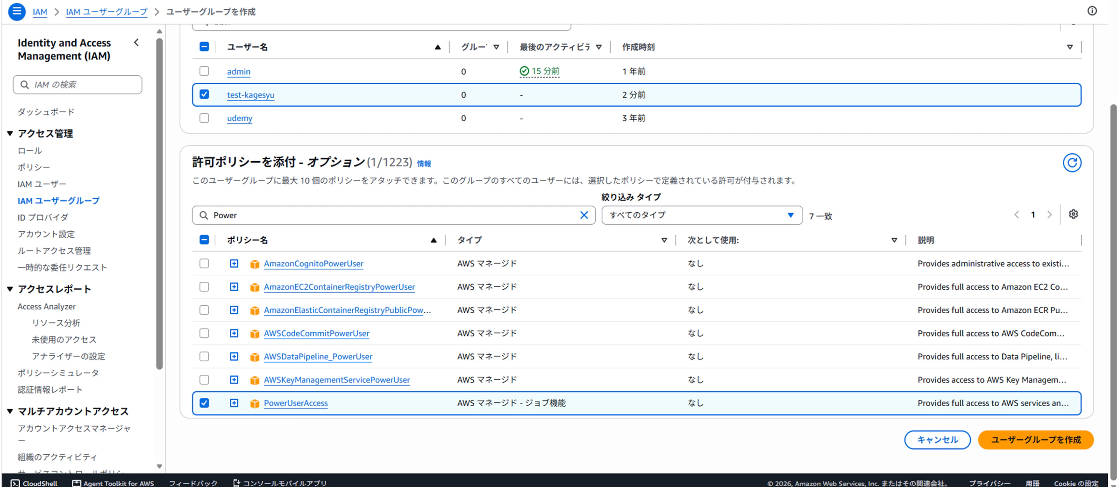
Task: Focus the policy search field containing Power
Action: pyautogui.click(x=393, y=215)
